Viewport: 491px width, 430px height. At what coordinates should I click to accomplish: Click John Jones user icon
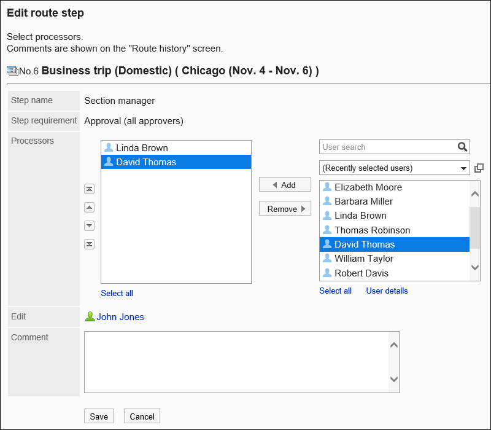90,317
